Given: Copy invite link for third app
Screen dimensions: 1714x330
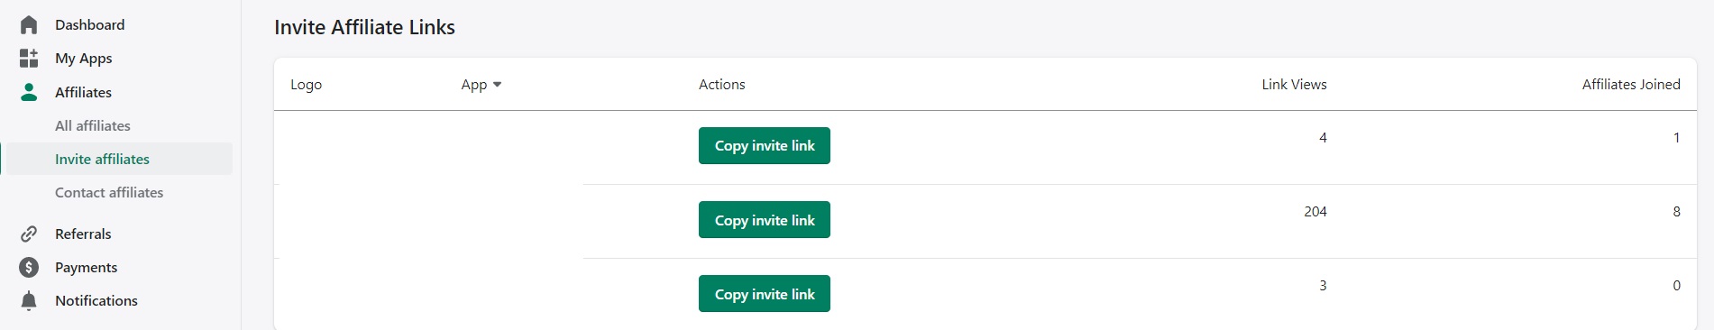Looking at the screenshot, I should click(x=765, y=294).
